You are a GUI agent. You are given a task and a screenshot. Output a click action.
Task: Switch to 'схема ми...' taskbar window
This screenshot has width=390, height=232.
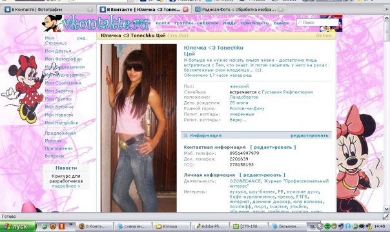[x=132, y=226]
